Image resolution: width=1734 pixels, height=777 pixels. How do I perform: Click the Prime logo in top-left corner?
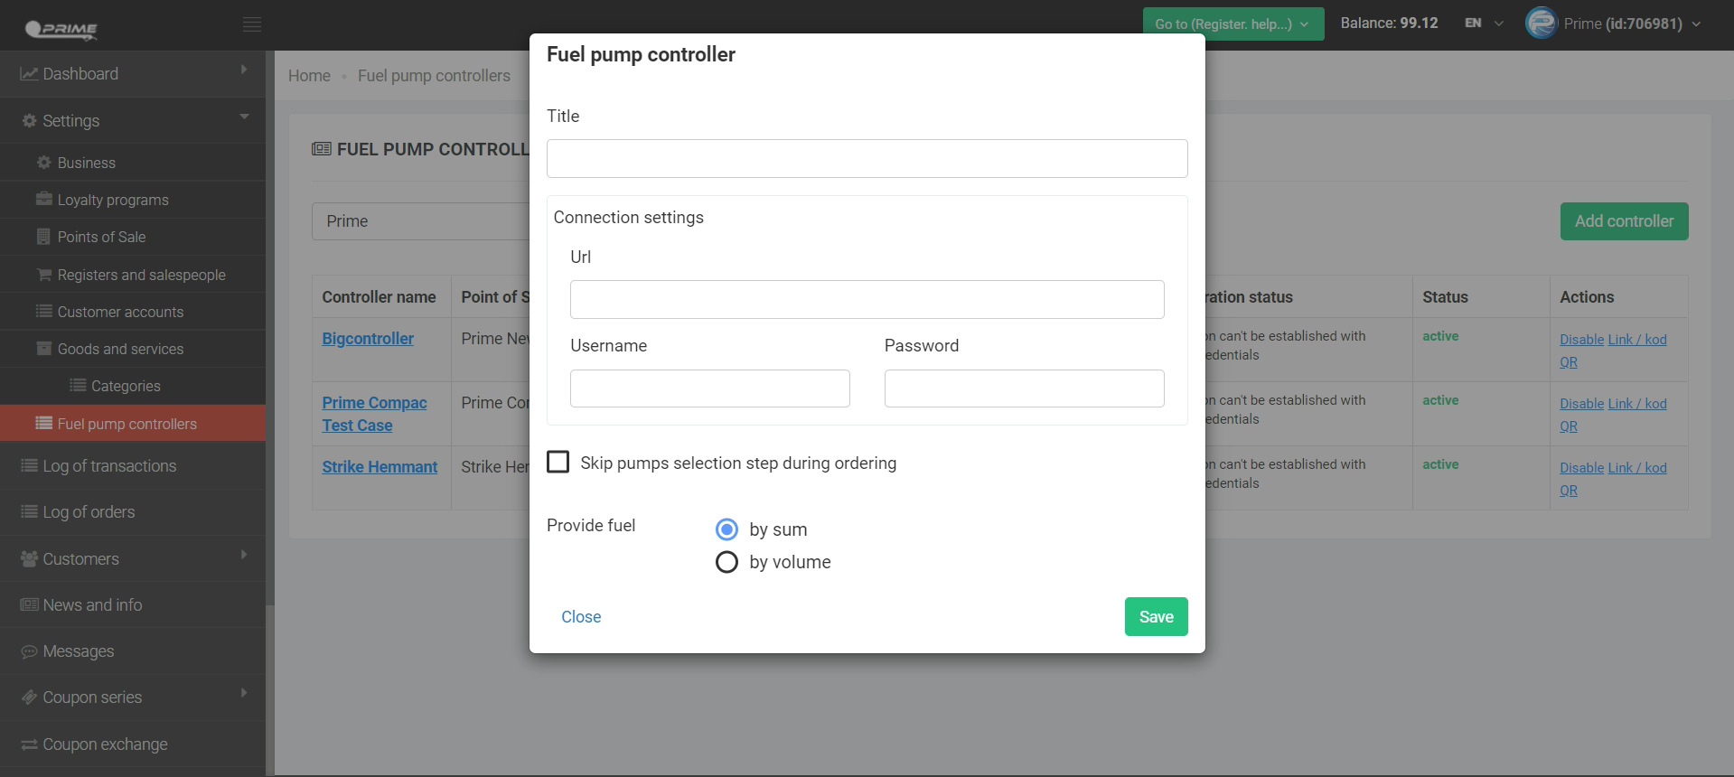click(61, 29)
